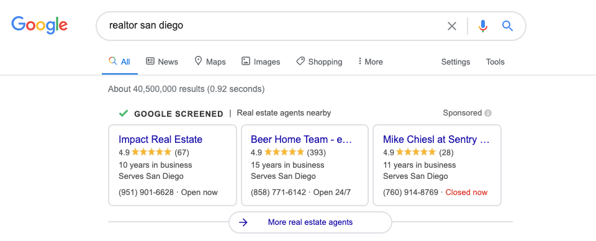
Task: Open the Impact Real Estate listing
Action: click(x=160, y=140)
